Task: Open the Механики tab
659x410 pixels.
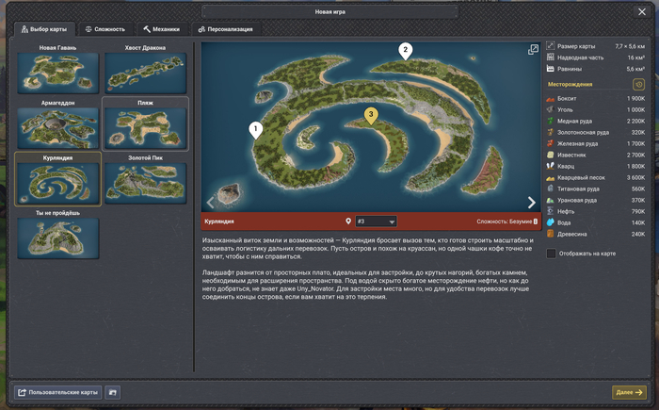Action: click(x=161, y=29)
